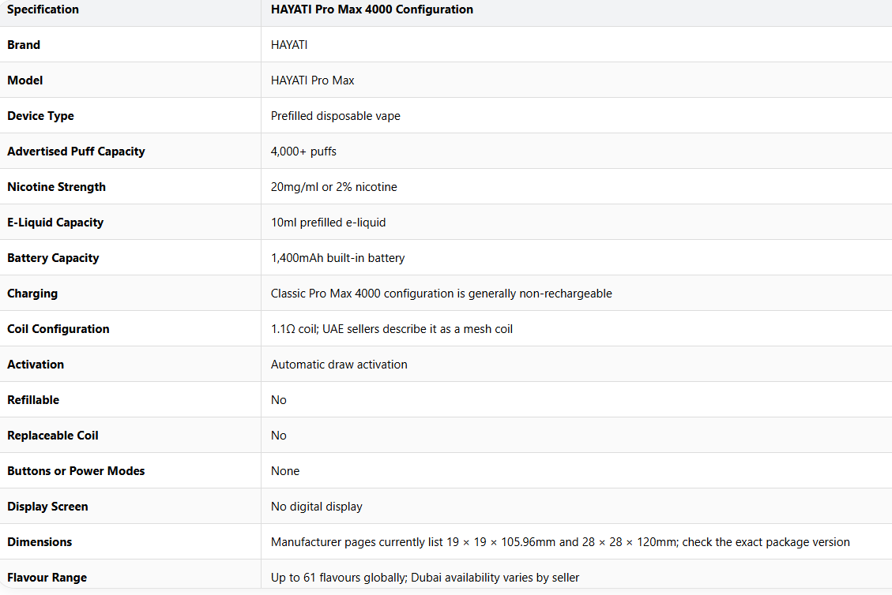Select the '10ml prefilled e-liquid' value
892x595 pixels.
pyautogui.click(x=328, y=223)
